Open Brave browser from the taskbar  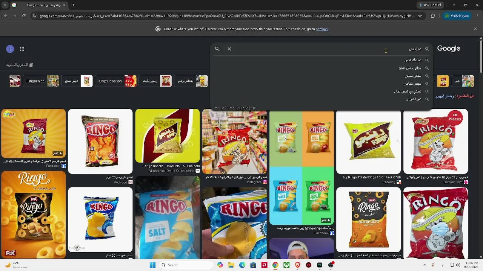[x=298, y=265]
